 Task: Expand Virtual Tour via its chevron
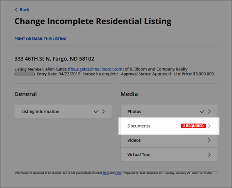point(209,154)
